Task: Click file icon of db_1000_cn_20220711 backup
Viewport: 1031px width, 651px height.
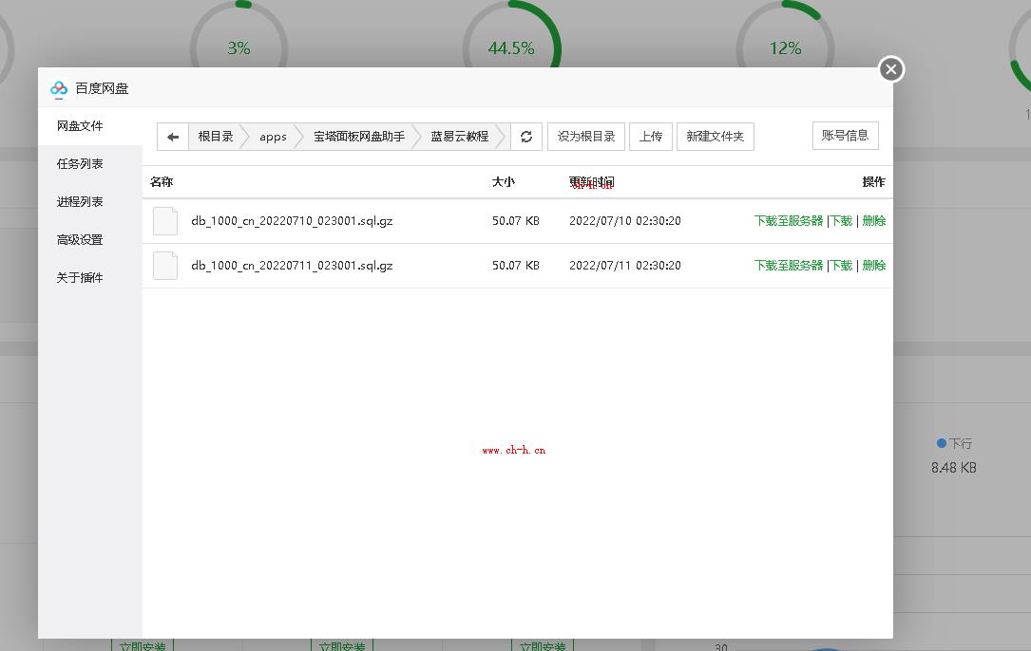Action: 165,266
